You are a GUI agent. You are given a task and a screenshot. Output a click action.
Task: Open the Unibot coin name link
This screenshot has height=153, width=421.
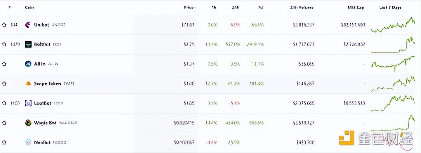pos(42,25)
